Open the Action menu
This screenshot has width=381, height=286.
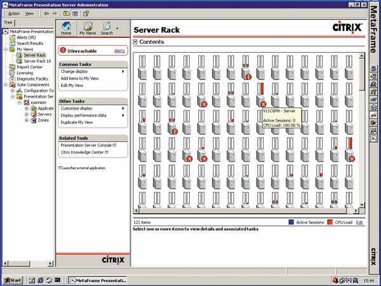[14, 13]
